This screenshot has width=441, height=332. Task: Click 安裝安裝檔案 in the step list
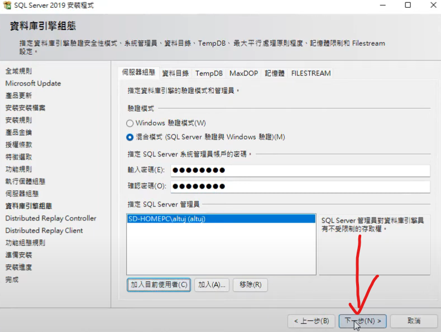25,108
